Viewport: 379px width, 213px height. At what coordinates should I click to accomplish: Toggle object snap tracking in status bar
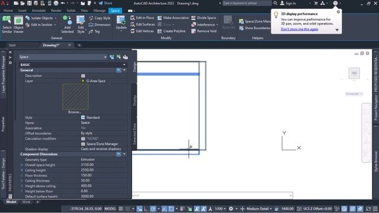click(x=165, y=209)
